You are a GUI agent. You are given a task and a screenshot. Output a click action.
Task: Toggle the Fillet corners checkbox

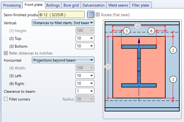click(6, 99)
